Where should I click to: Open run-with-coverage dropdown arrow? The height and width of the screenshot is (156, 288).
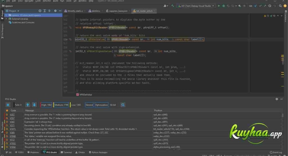pyautogui.click(x=236, y=6)
